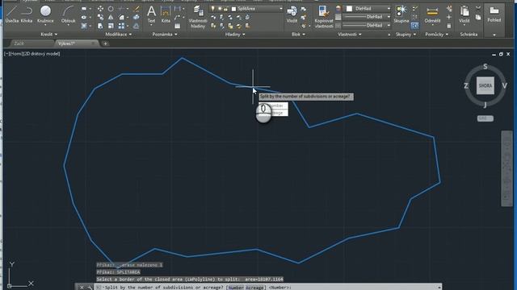Expand the Kreslit panel
Viewport: 517px width, 290px height.
(48, 34)
